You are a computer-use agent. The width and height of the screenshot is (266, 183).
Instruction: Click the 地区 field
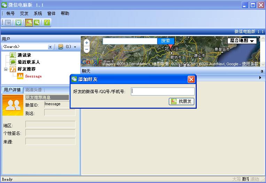50,124
